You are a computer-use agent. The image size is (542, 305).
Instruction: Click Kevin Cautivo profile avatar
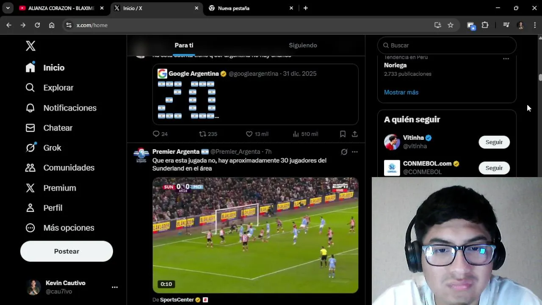(33, 287)
